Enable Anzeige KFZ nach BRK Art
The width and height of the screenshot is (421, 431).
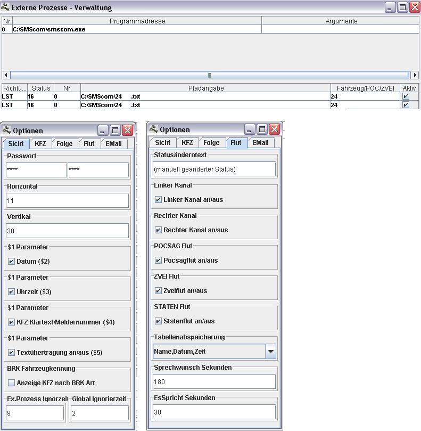click(12, 383)
